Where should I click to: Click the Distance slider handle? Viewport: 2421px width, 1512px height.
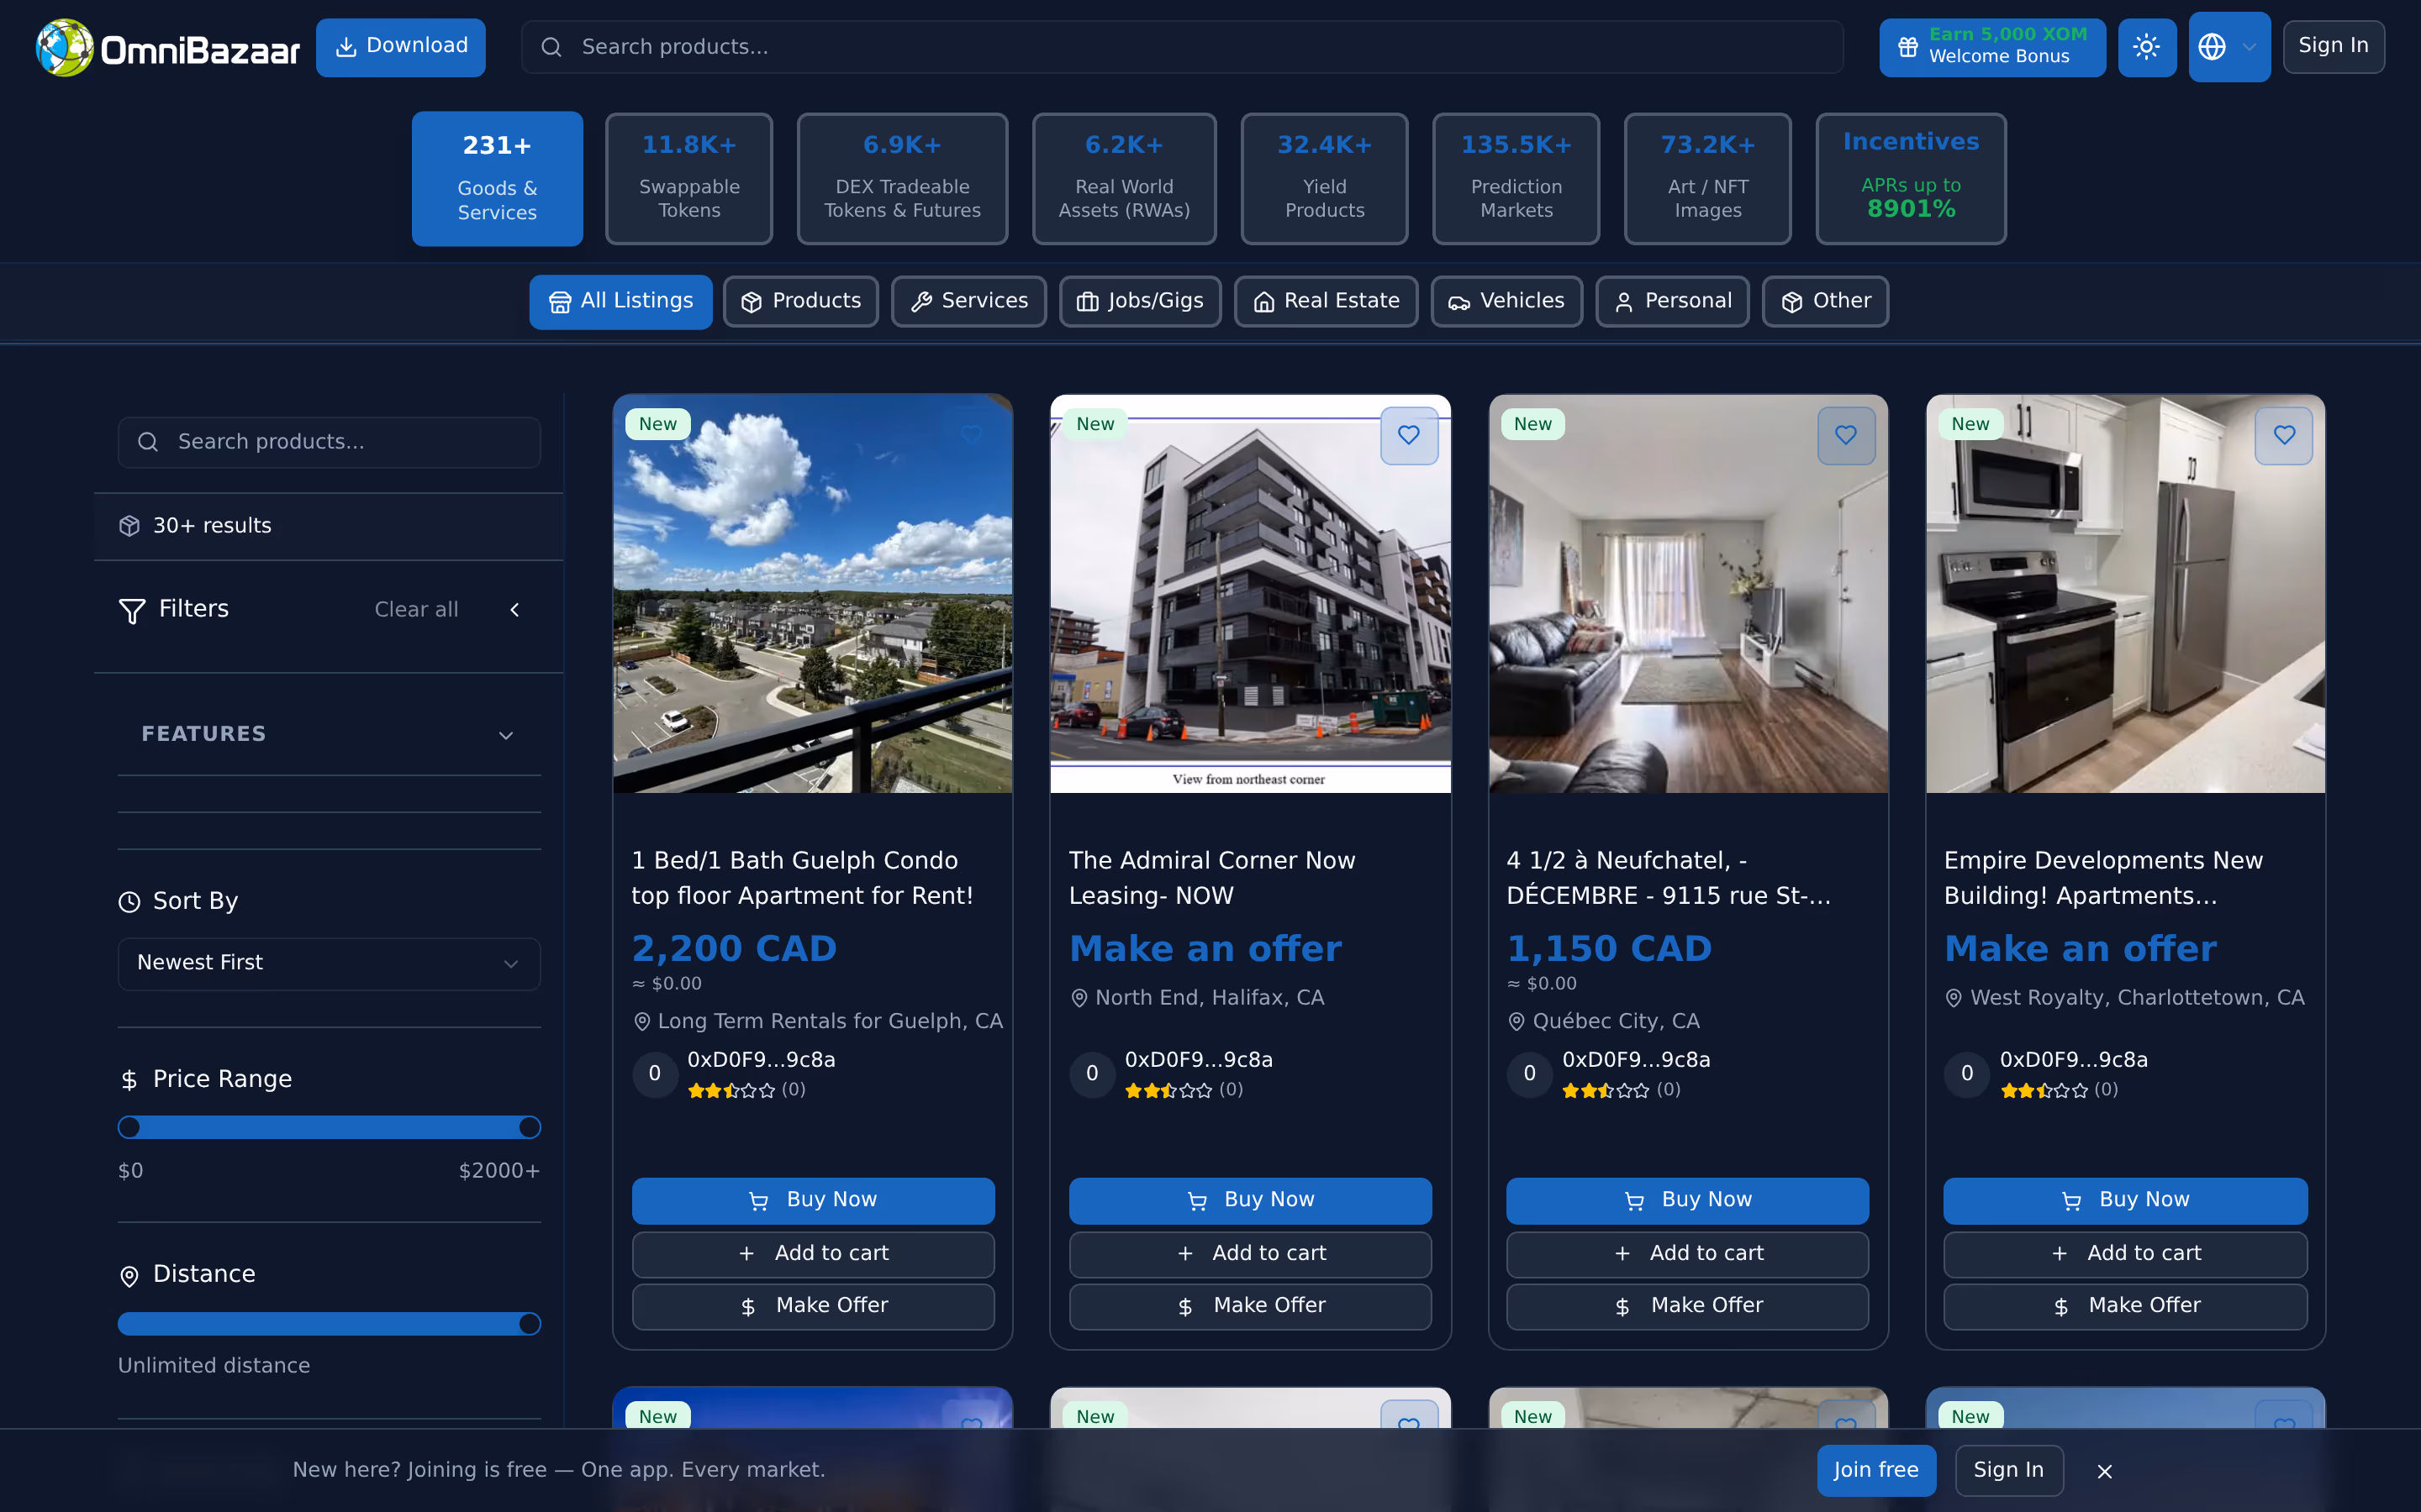[x=530, y=1324]
